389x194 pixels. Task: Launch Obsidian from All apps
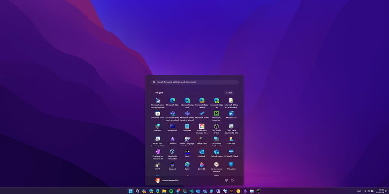[x=173, y=141]
